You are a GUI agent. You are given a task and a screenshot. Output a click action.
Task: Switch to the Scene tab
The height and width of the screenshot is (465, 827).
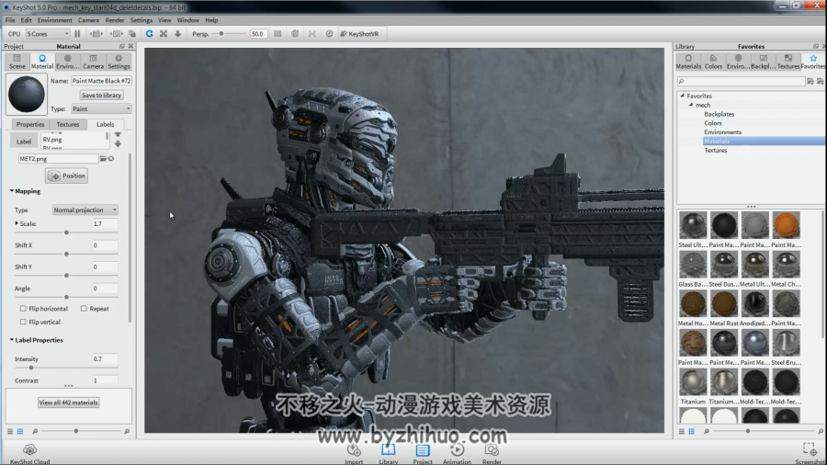(17, 62)
